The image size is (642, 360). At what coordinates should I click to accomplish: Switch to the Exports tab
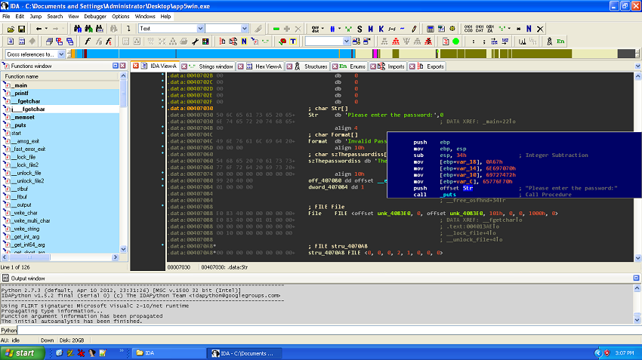(435, 66)
